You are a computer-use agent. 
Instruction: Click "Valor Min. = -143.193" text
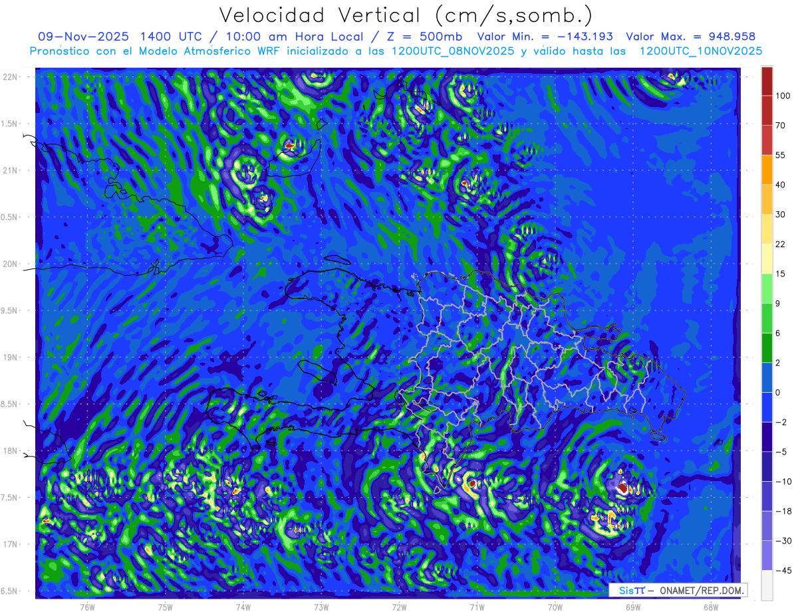545,37
